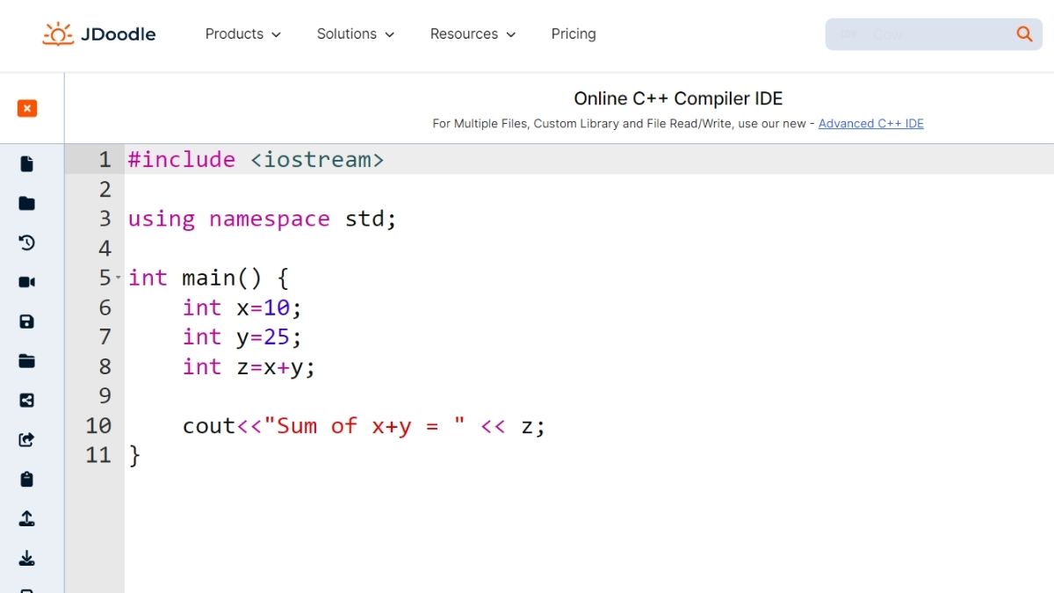Save the code using the floppy disk icon

click(26, 322)
